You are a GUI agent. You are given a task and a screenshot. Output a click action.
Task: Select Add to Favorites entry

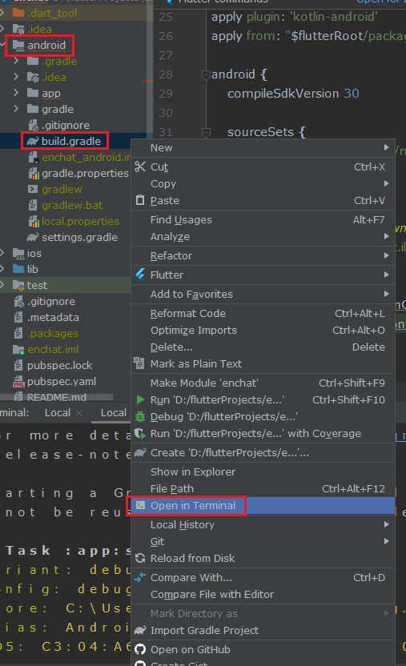(x=263, y=294)
